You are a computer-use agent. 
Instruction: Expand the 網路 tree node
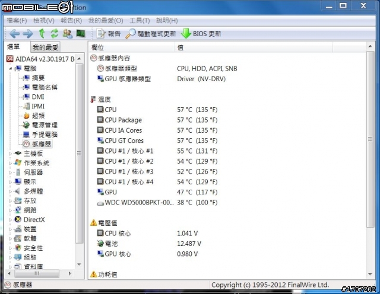pyautogui.click(x=11, y=210)
